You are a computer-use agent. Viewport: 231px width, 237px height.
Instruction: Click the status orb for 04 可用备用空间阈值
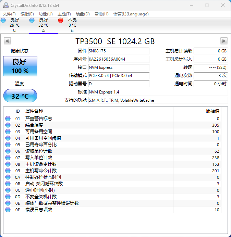8,138
